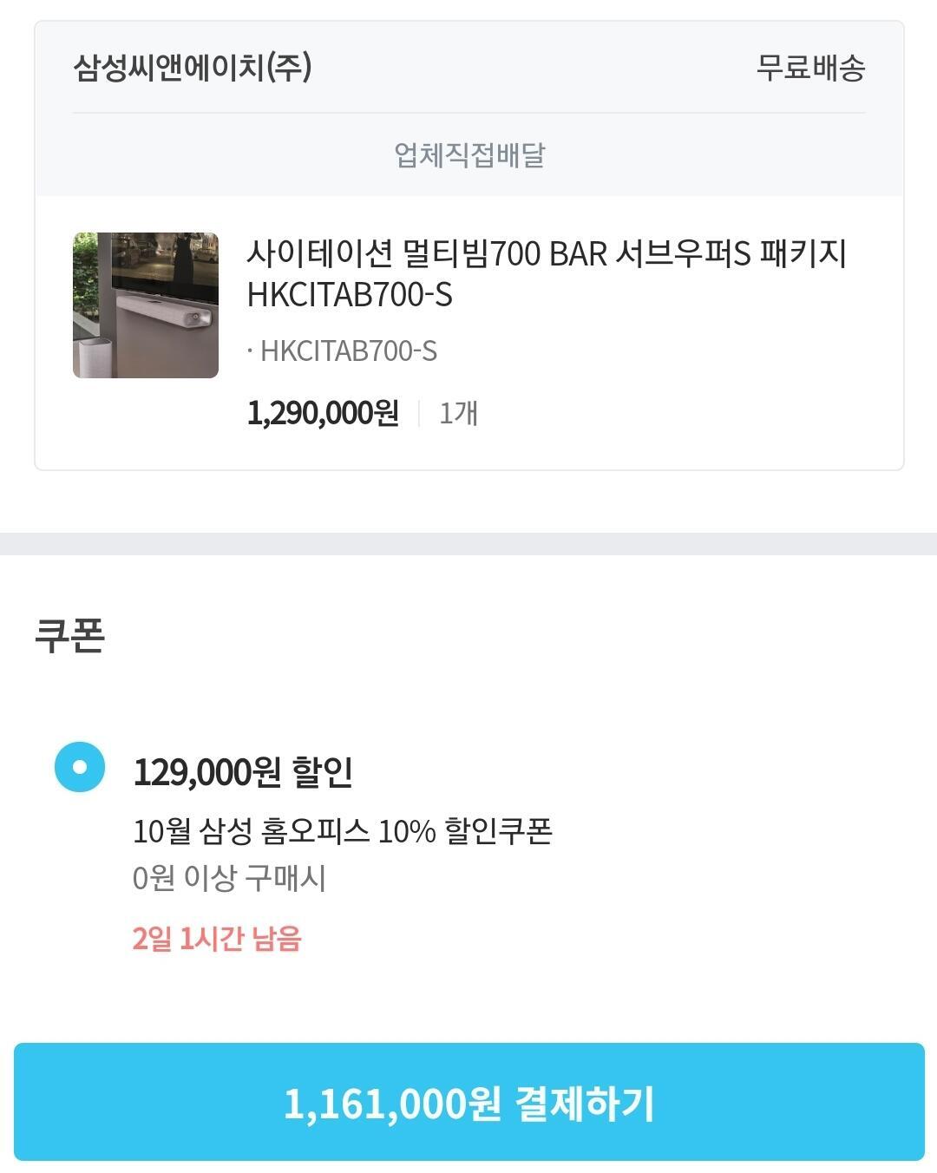Open the soundbar product thumbnail image
The width and height of the screenshot is (937, 1173).
click(x=146, y=305)
